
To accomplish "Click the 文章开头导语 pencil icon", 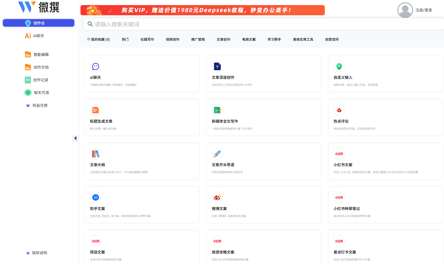I will click(x=217, y=154).
